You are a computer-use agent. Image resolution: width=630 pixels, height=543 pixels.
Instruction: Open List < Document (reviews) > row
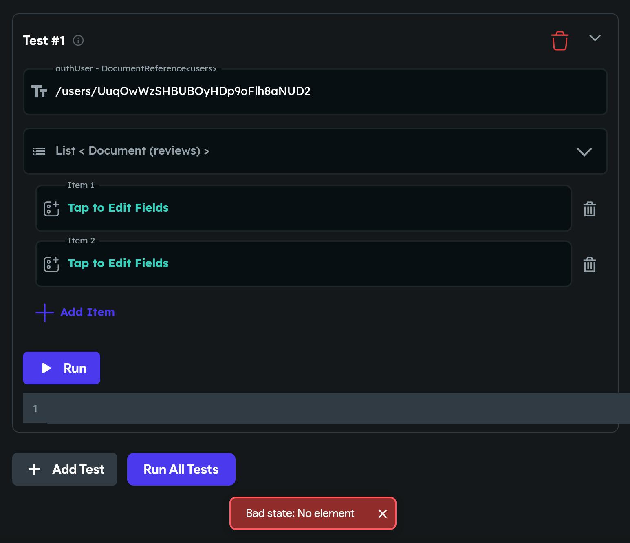click(x=285, y=151)
